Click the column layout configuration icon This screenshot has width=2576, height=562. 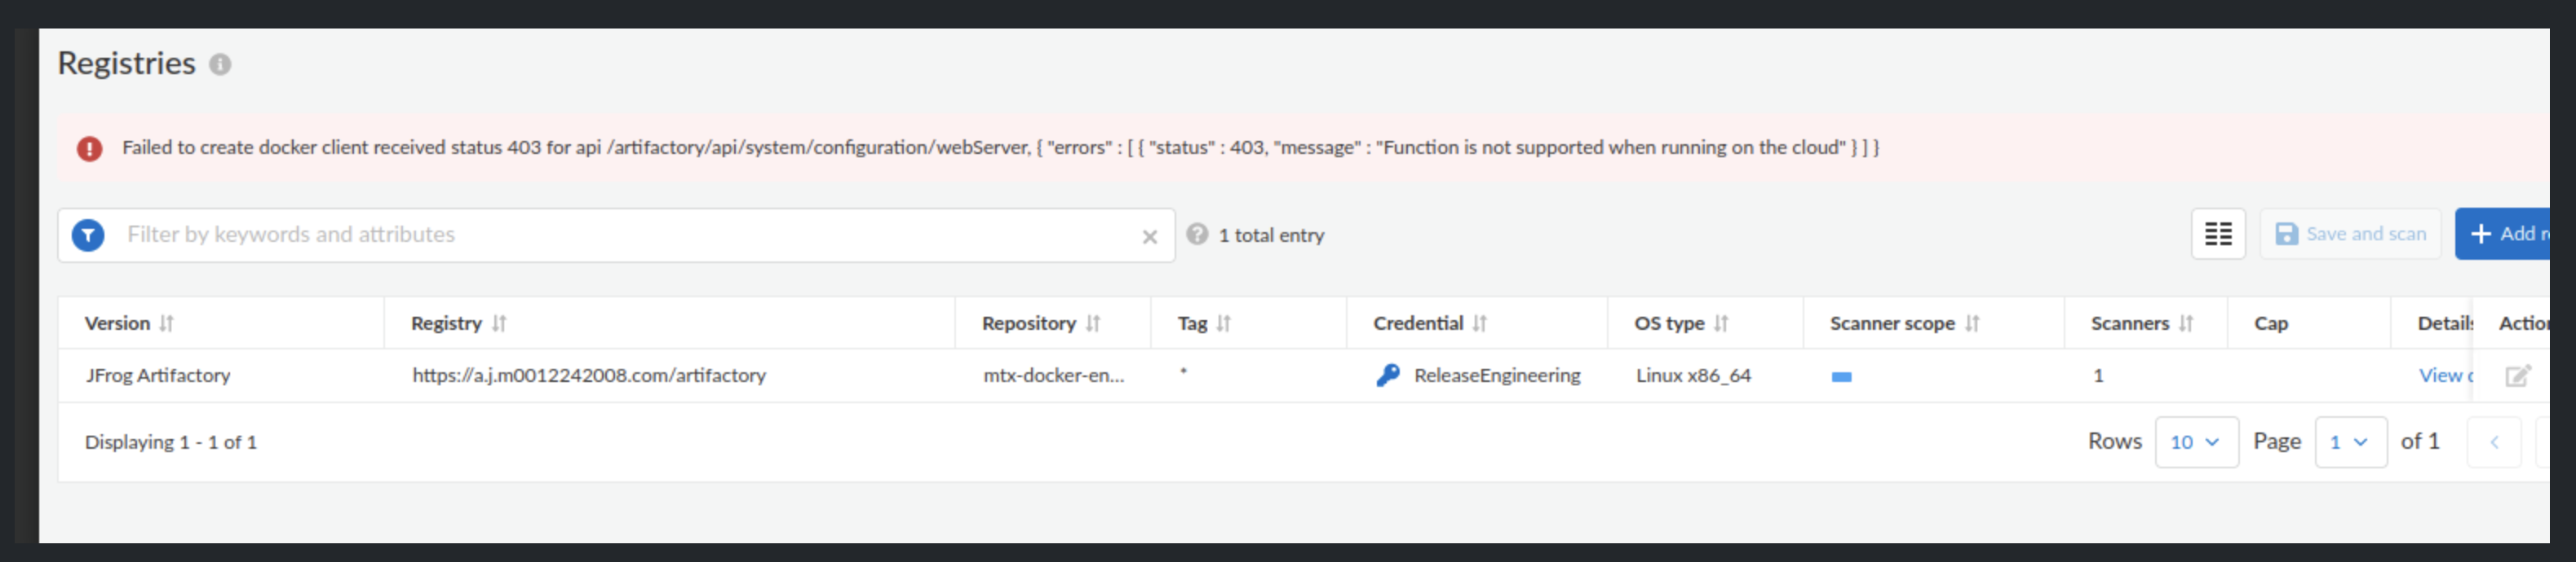pyautogui.click(x=2218, y=233)
